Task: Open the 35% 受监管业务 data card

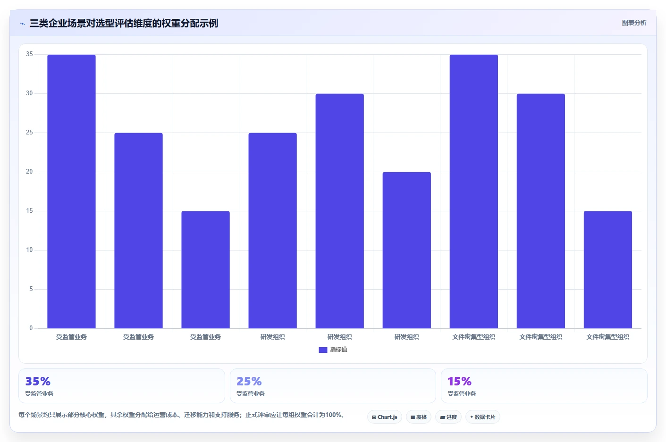Action: point(122,386)
